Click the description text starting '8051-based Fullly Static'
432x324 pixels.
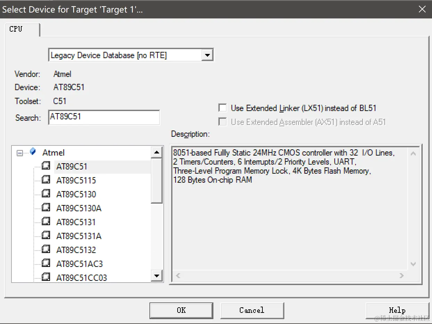tap(284, 153)
